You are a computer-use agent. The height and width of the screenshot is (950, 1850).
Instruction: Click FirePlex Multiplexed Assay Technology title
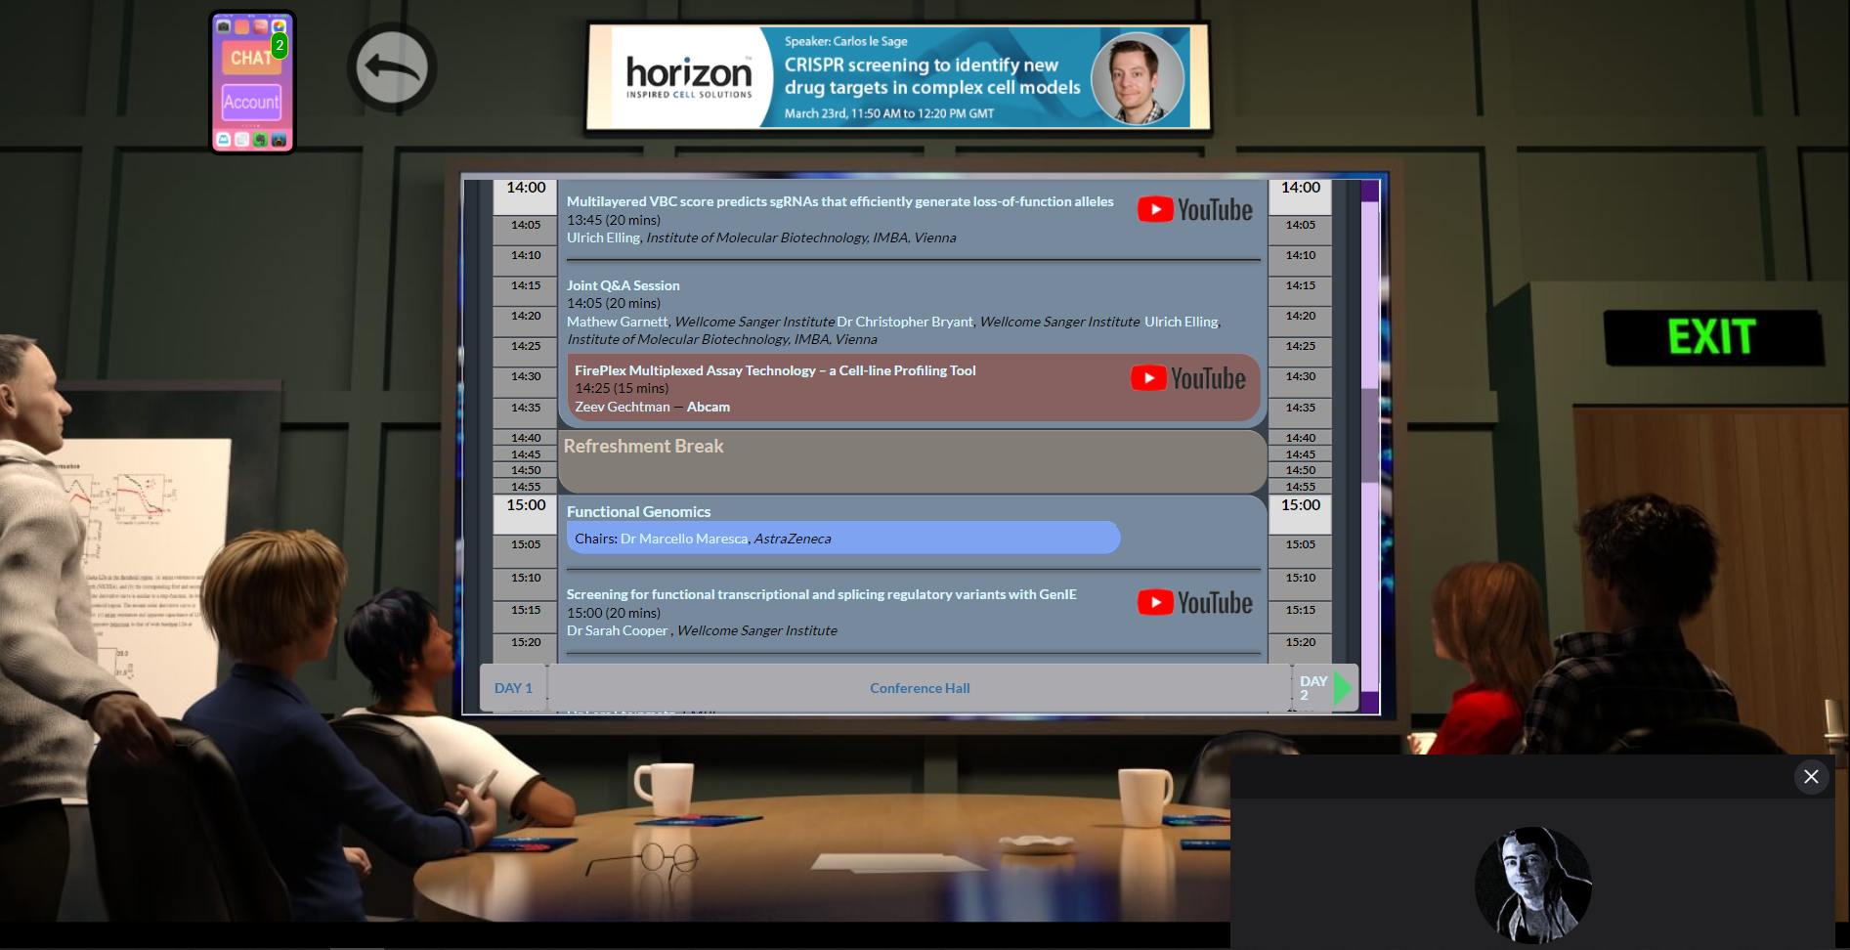click(775, 370)
